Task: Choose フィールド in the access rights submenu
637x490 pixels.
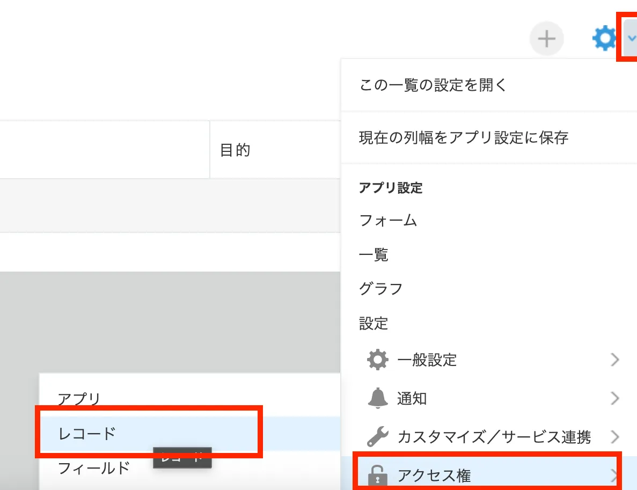Action: pyautogui.click(x=94, y=468)
